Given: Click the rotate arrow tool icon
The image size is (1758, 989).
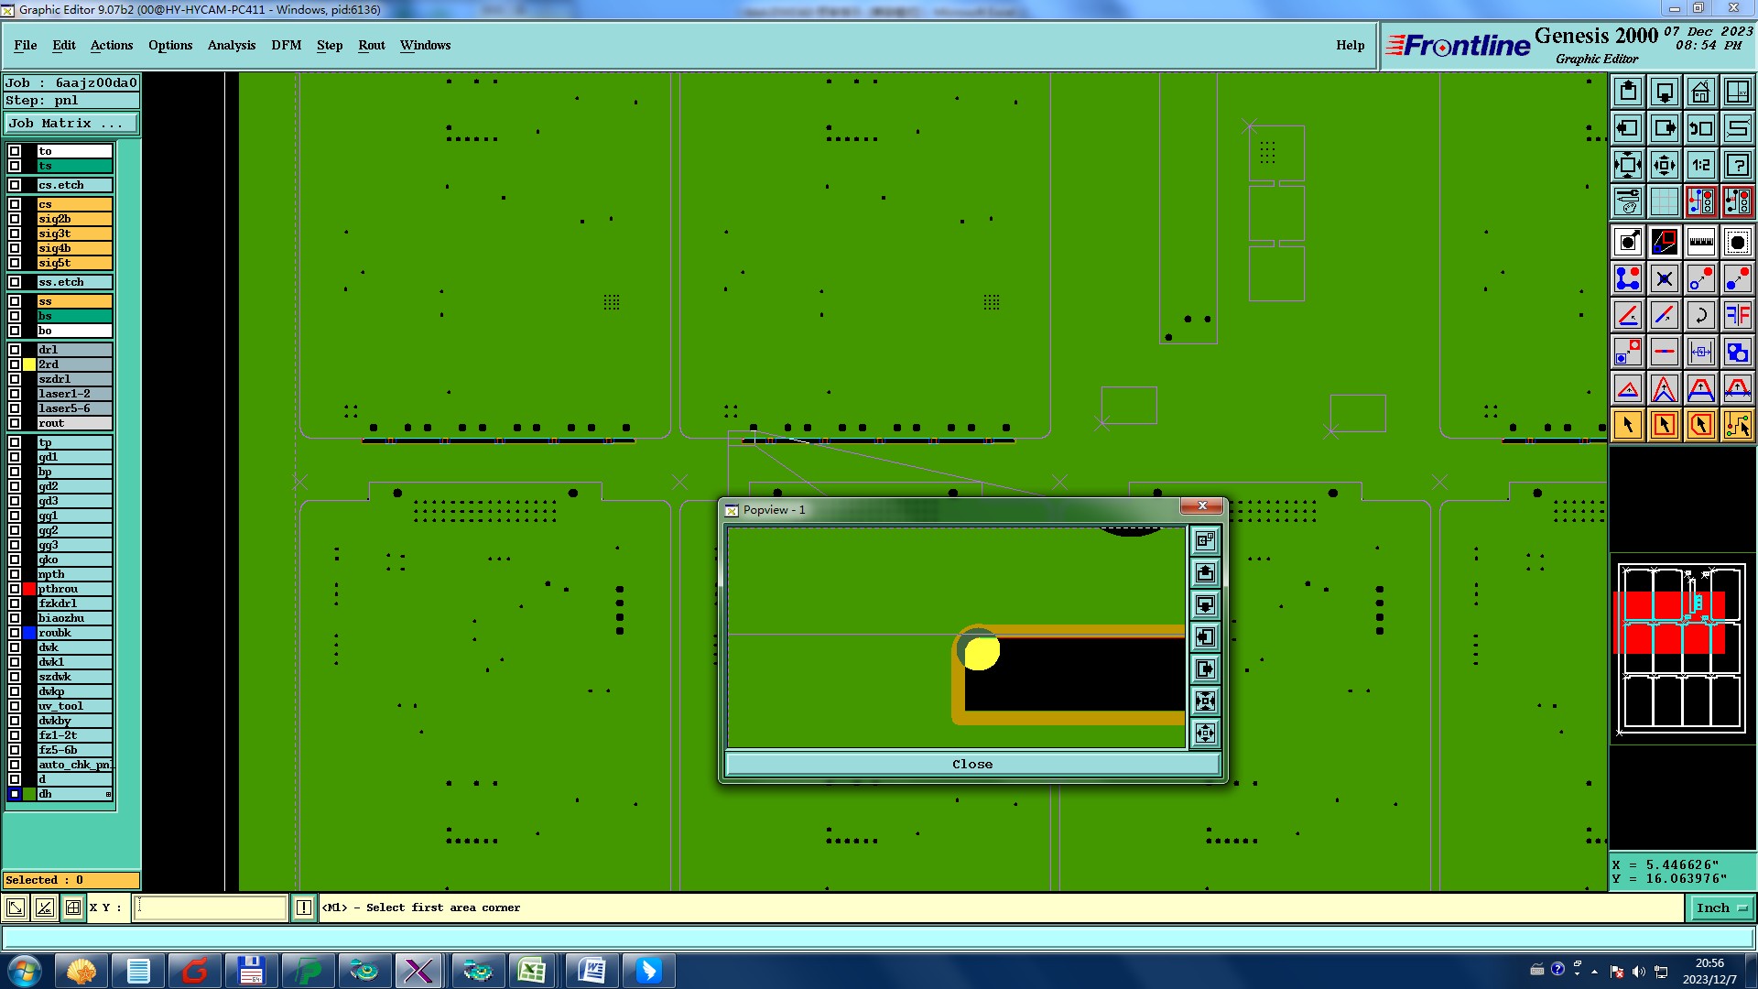Looking at the screenshot, I should click(1700, 315).
